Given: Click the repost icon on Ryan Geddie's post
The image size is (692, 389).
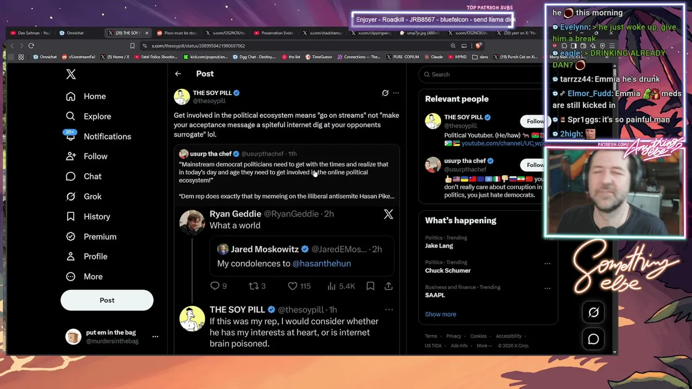Looking at the screenshot, I should pos(254,286).
